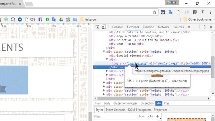Viewport: 215px width, 121px height.
Task: Open the Google Translate bookmark in bookmarks bar
Action: pos(54,19)
